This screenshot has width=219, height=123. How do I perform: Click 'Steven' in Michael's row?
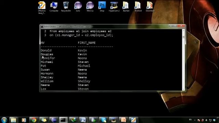[x=83, y=62]
